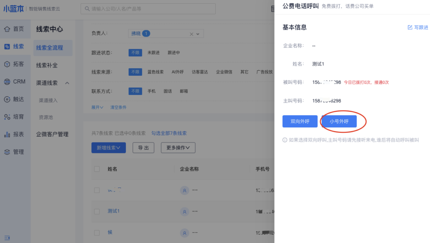The height and width of the screenshot is (243, 430).
Task: Click the 首页 home icon in sidebar
Action: click(7, 29)
